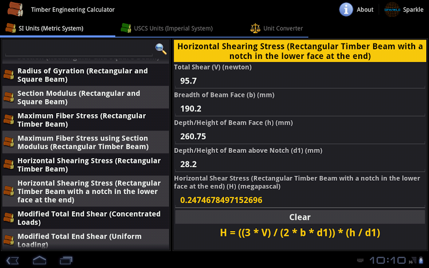The image size is (429, 268).
Task: Tap the Android back navigation icon
Action: tap(12, 260)
